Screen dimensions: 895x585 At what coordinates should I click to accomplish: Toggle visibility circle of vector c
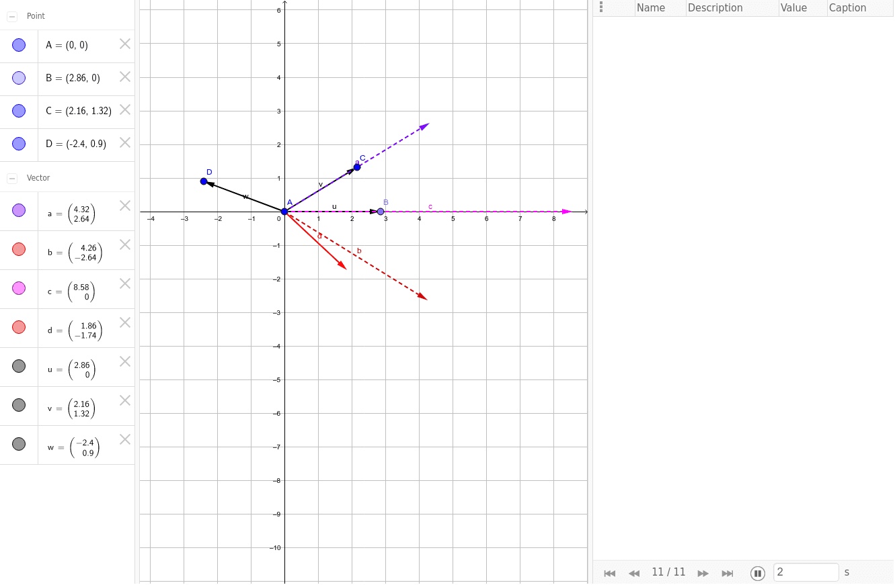point(19,288)
